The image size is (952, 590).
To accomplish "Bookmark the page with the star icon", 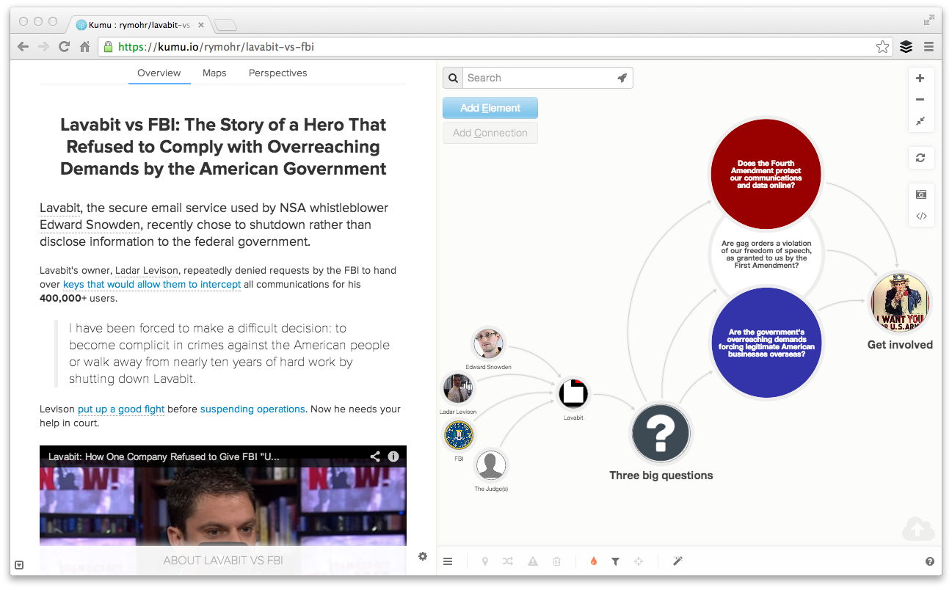I will (x=882, y=47).
